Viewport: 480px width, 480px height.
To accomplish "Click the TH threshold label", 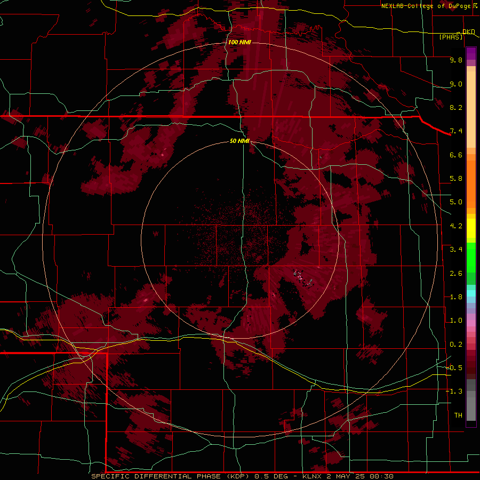I will (458, 415).
